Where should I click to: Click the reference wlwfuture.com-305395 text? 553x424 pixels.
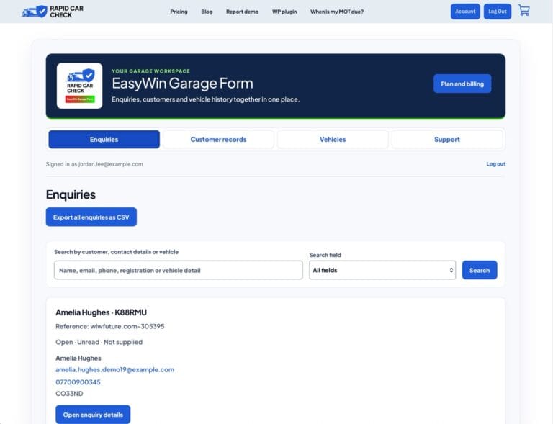coord(110,326)
